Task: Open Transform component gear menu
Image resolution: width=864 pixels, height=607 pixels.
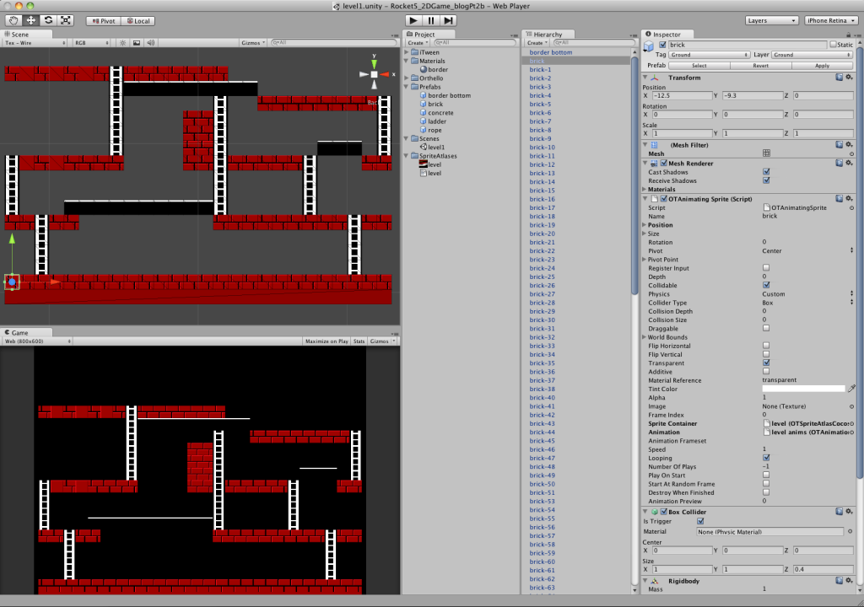Action: (x=849, y=78)
